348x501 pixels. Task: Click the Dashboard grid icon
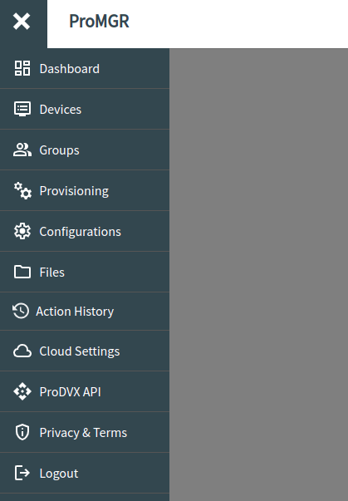[x=22, y=68]
